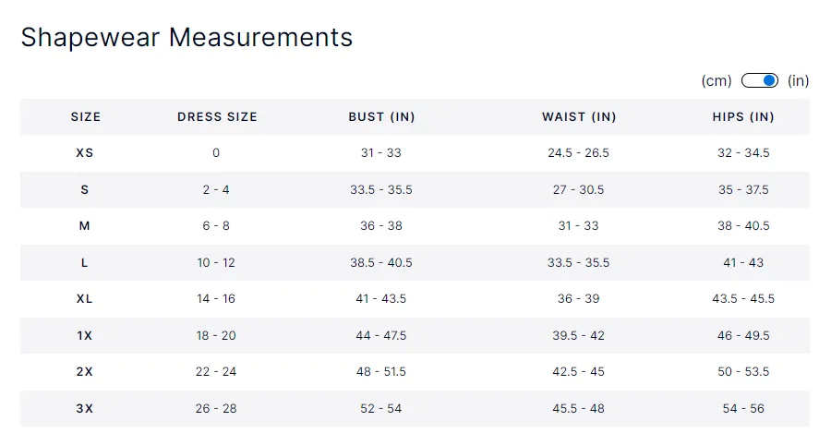Viewport: 819px width, 433px height.
Task: Toggle the cm/in unit switch
Action: point(760,80)
